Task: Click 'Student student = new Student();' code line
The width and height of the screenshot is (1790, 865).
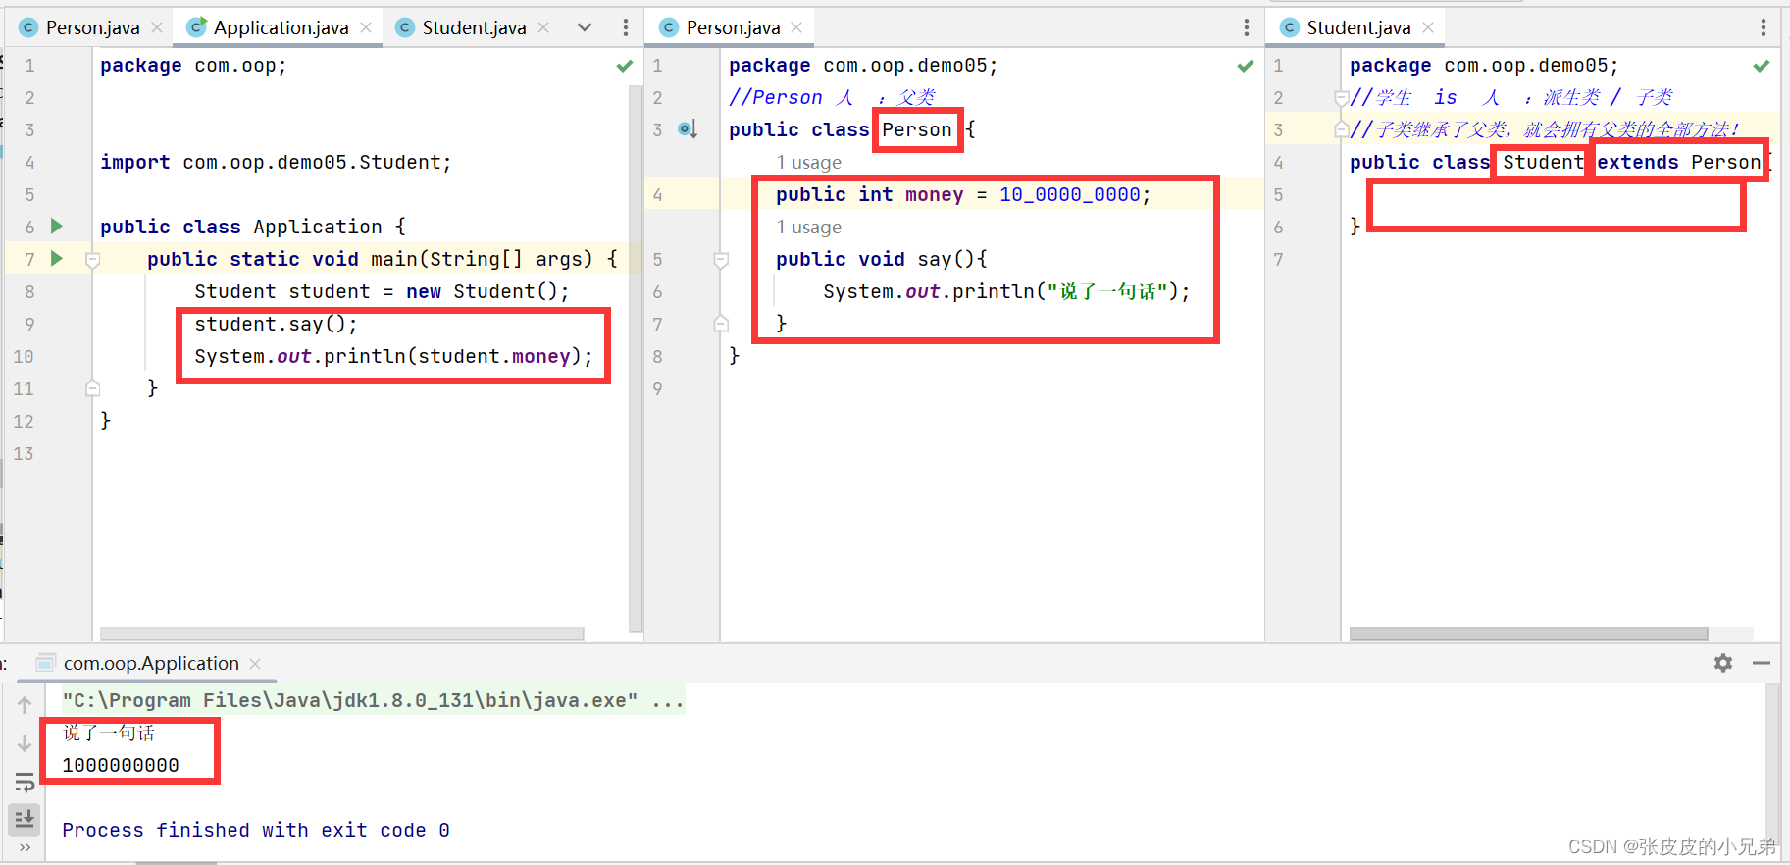Action: (382, 291)
